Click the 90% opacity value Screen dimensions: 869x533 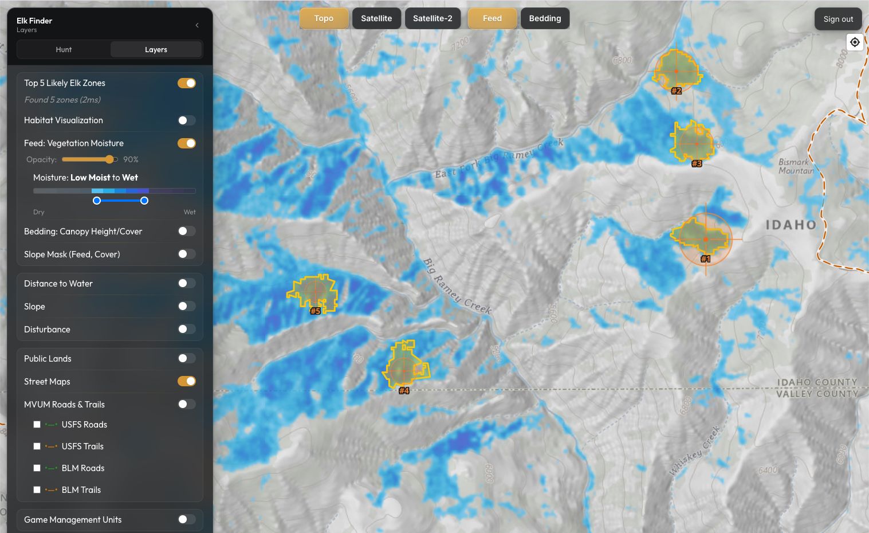coord(131,159)
